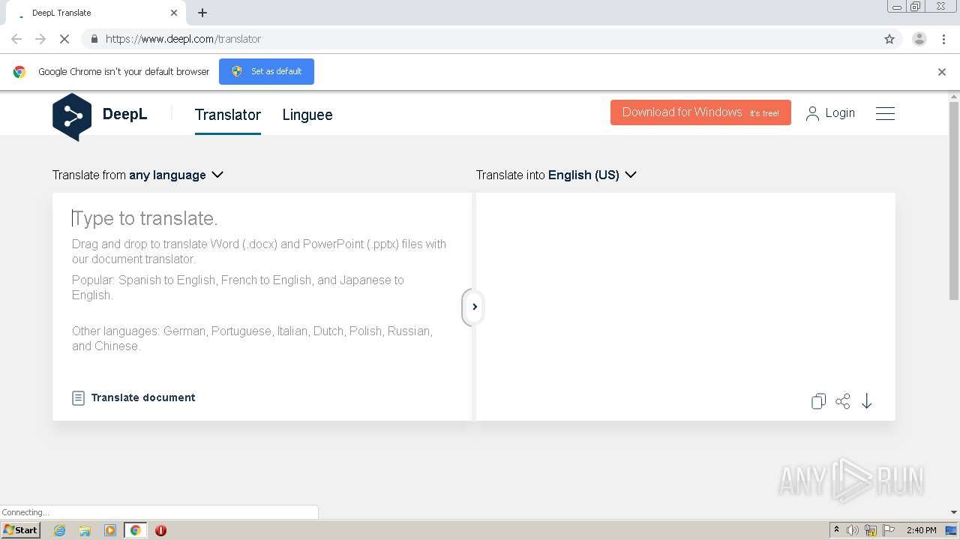Click the site security padlock icon
960x540 pixels.
pyautogui.click(x=94, y=39)
